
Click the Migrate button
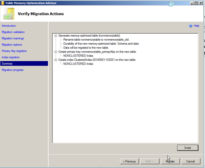(x=170, y=161)
